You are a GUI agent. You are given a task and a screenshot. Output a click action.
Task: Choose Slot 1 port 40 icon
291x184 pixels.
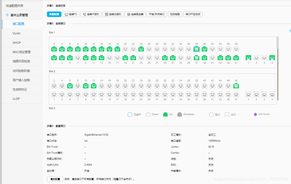204,49
